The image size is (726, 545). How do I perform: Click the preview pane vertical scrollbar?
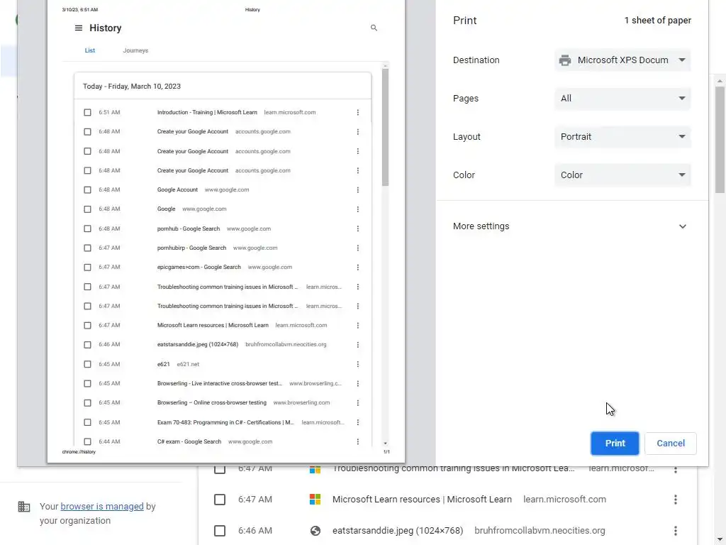pyautogui.click(x=385, y=128)
